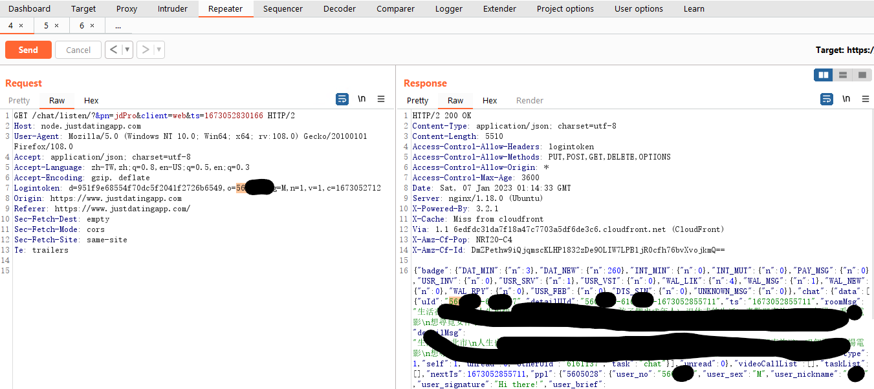Close Repeater tab 4
This screenshot has height=389, width=874.
pos(21,26)
